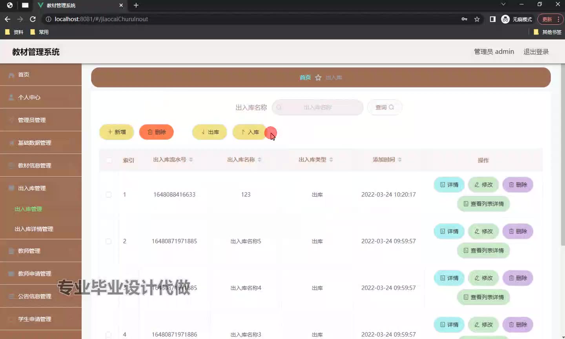
Task: Click 首页 in the breadcrumb bar
Action: point(305,77)
